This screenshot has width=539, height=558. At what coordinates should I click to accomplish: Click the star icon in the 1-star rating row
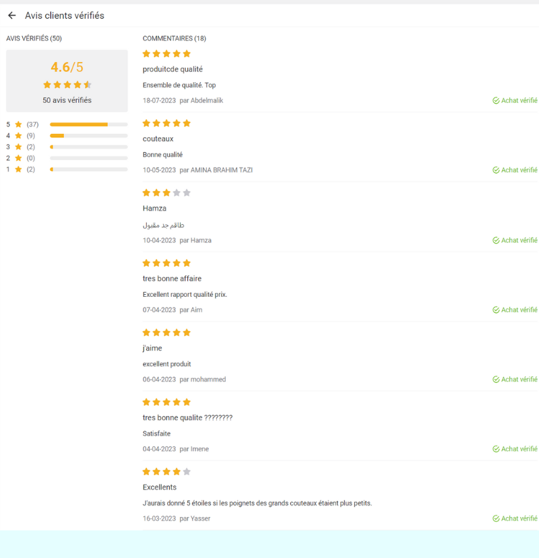[x=19, y=169]
